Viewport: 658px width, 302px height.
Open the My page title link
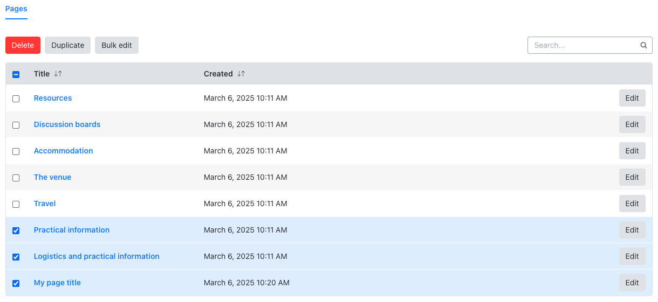[x=57, y=283]
